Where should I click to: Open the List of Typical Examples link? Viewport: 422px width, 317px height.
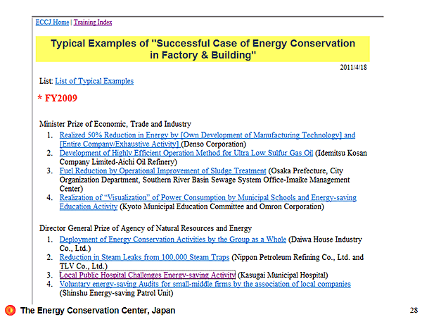[x=94, y=81]
